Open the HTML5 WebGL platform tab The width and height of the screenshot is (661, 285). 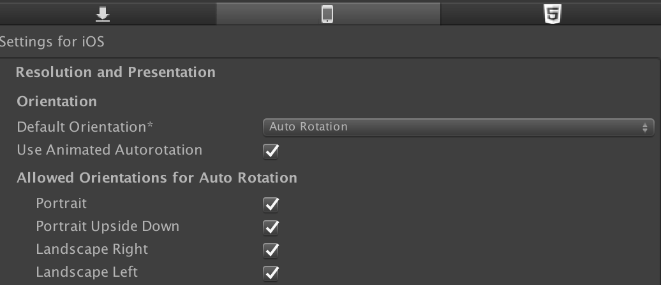[551, 14]
